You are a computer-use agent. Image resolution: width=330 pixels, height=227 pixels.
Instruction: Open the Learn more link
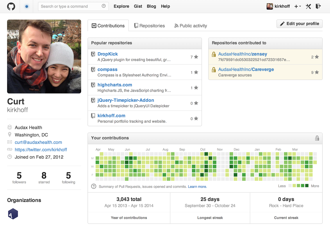point(197,187)
